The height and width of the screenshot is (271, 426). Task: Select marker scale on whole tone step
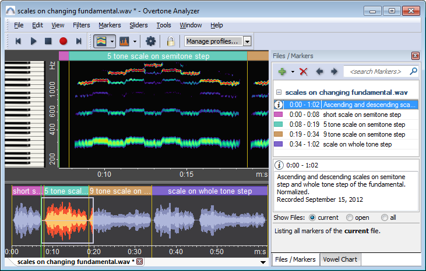pyautogui.click(x=346, y=144)
